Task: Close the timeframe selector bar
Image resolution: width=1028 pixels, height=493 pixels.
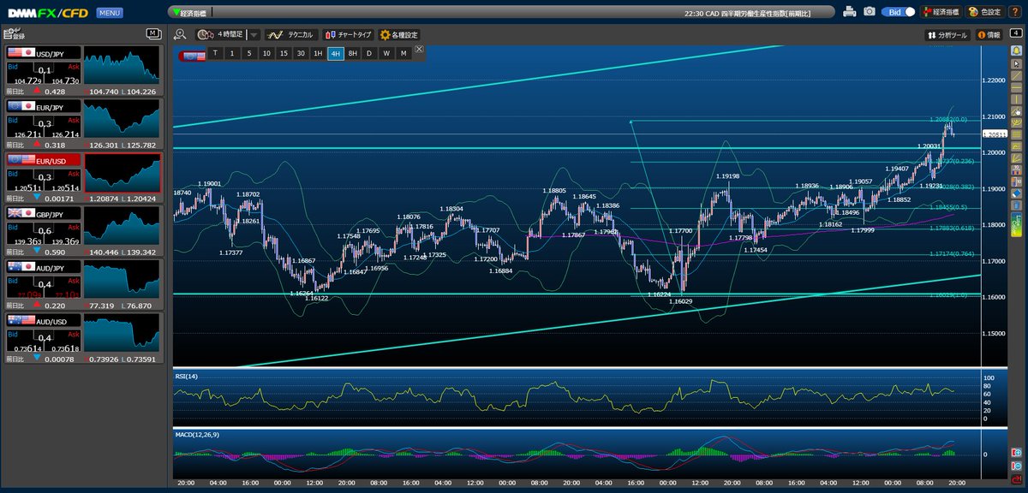Action: (419, 50)
